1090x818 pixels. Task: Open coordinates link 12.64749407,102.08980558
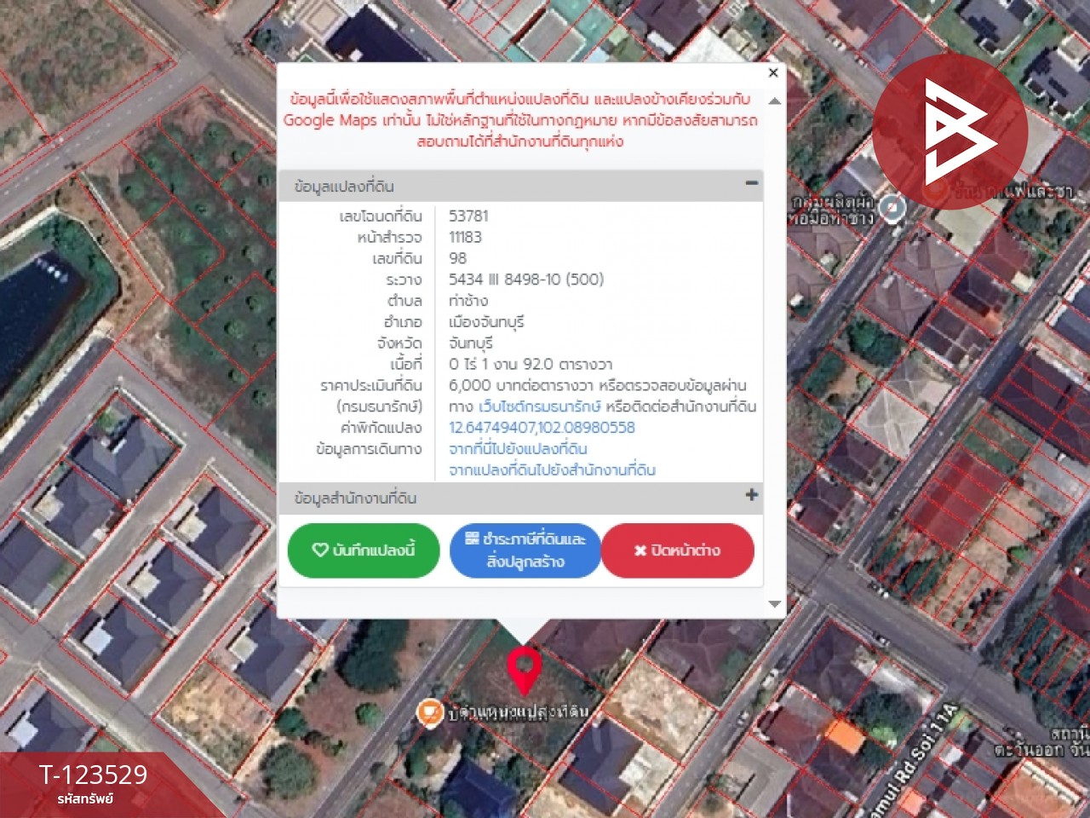(x=542, y=428)
